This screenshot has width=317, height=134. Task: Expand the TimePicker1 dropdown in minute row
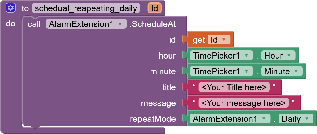pos(221,71)
